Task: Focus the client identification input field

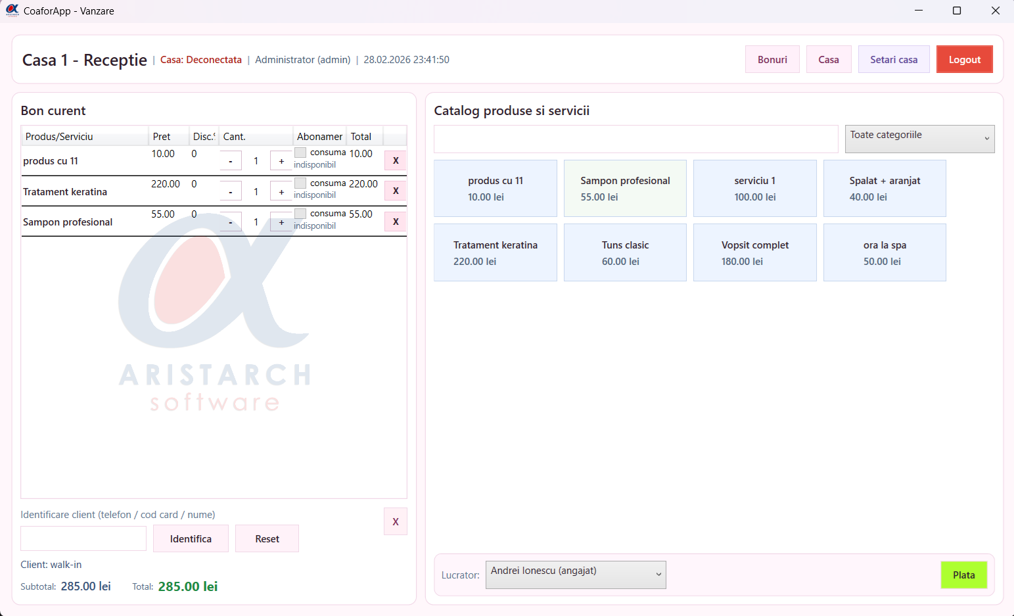Action: pos(83,538)
